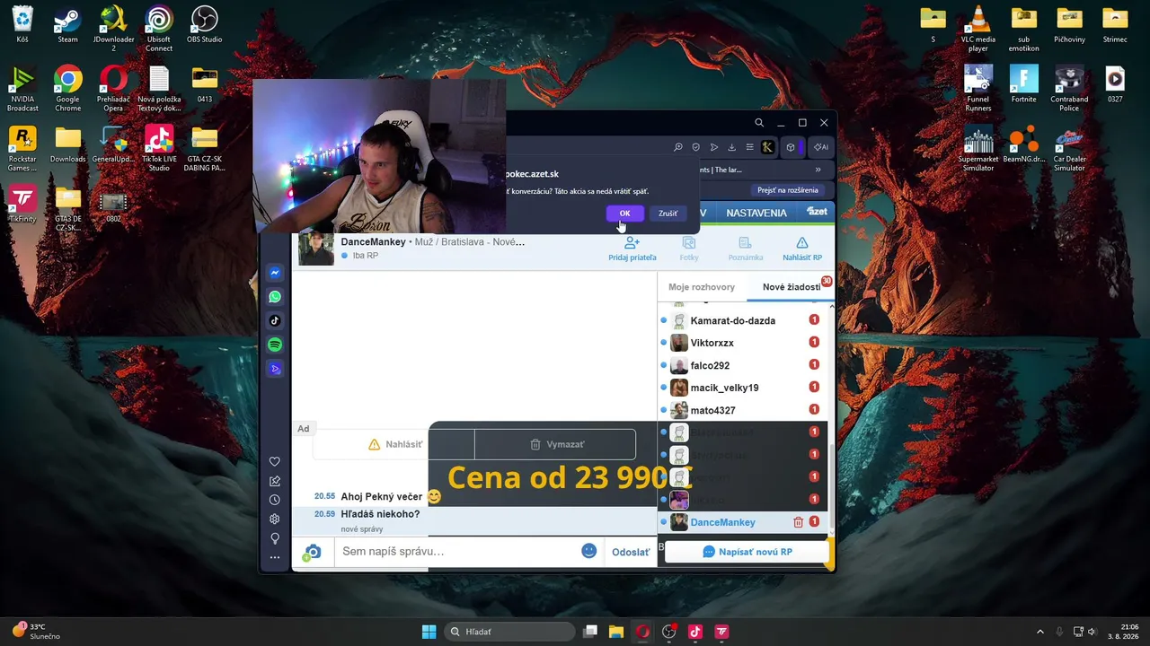Click the zoom magnifier in address bar
Image resolution: width=1150 pixels, height=646 pixels.
(678, 147)
